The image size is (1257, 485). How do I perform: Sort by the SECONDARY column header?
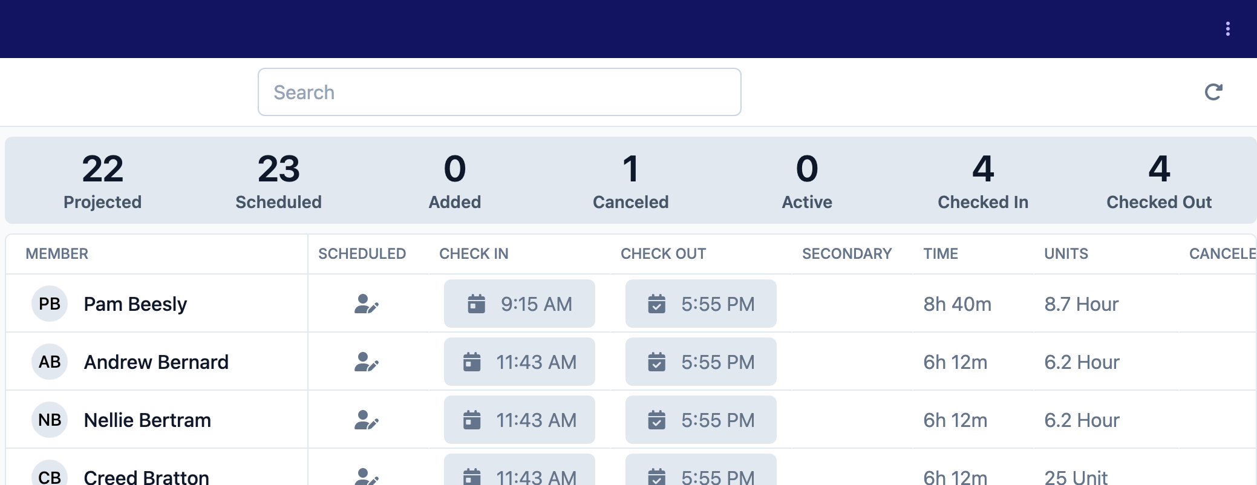point(847,253)
